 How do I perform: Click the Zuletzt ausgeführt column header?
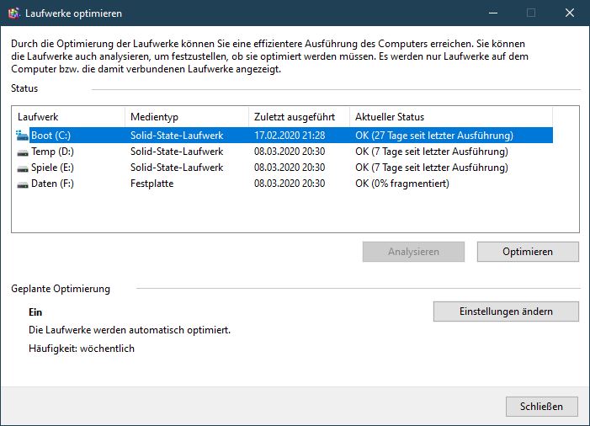[x=298, y=117]
